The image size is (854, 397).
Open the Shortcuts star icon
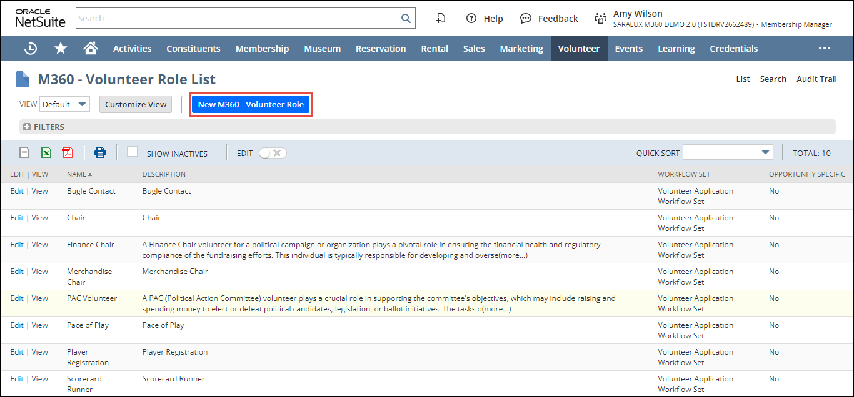[61, 49]
